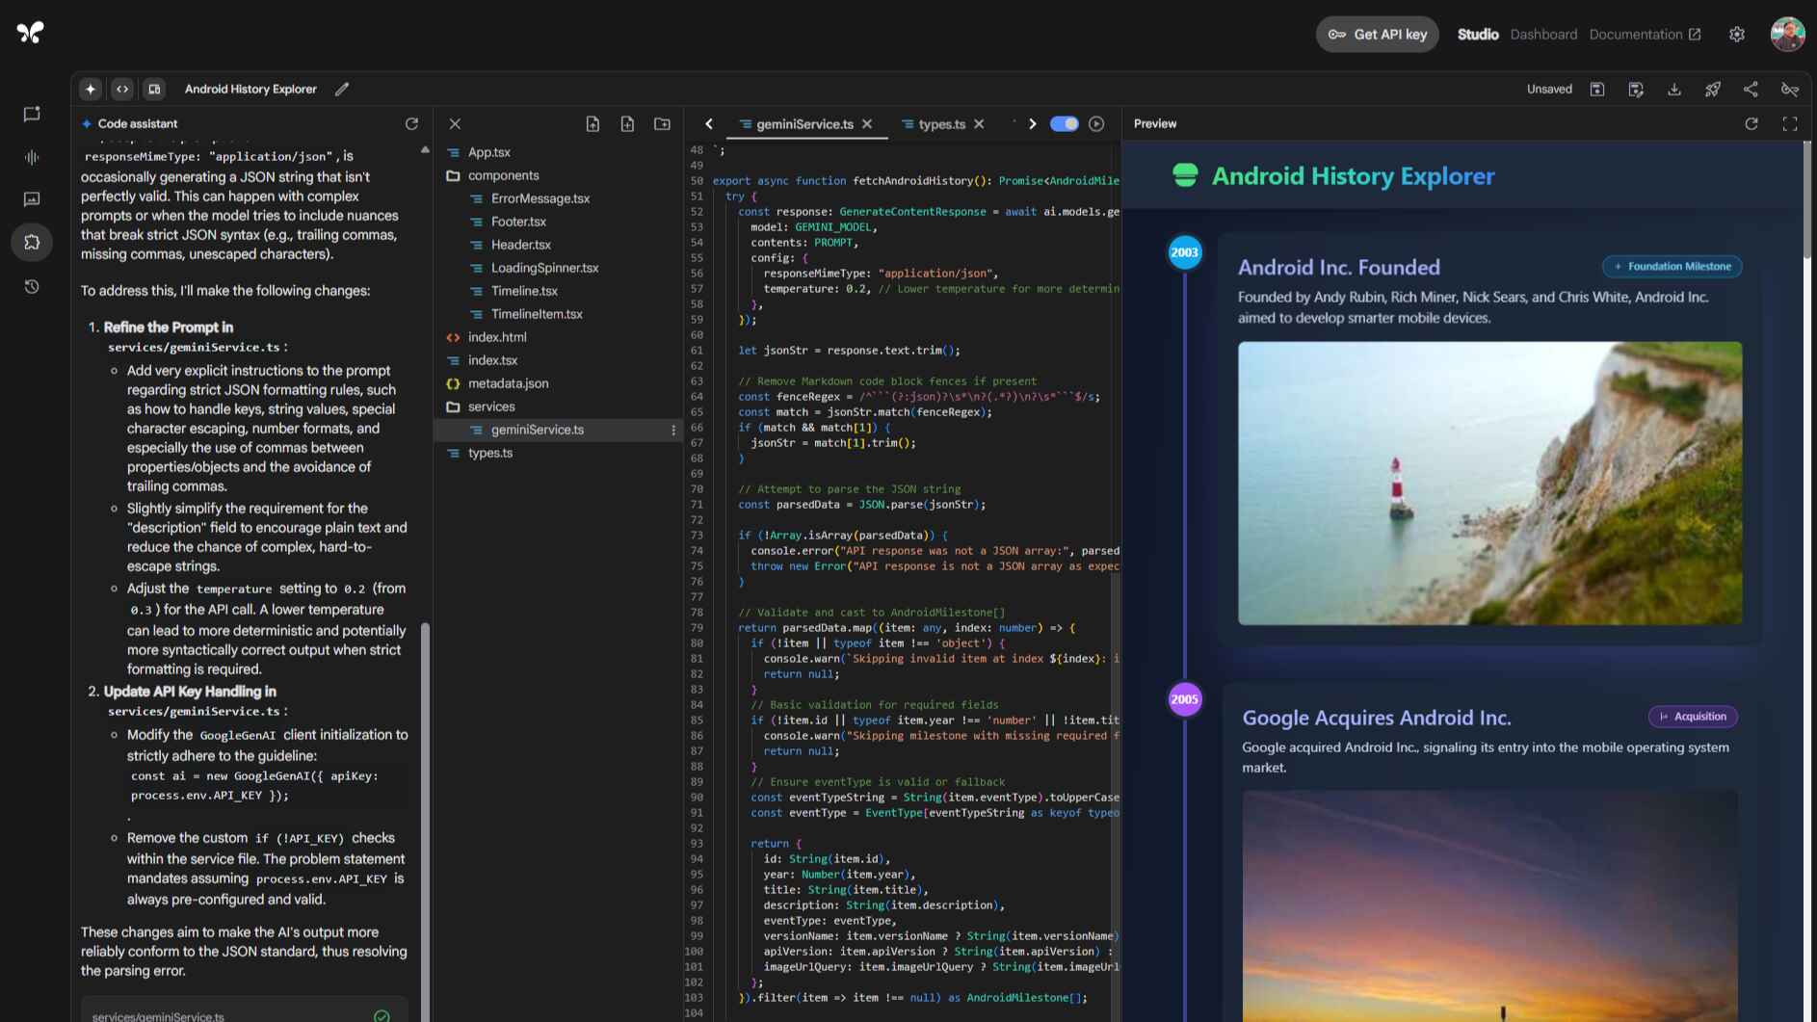Screen dimensions: 1817x1022
Task: Edit the app name with pencil icon
Action: 342,89
